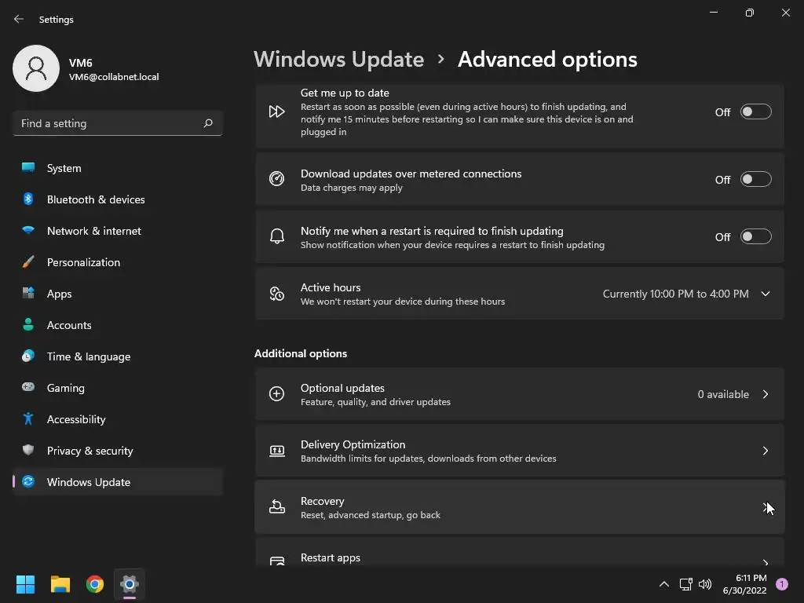
Task: Turn on Notify me when restart required
Action: coord(756,237)
